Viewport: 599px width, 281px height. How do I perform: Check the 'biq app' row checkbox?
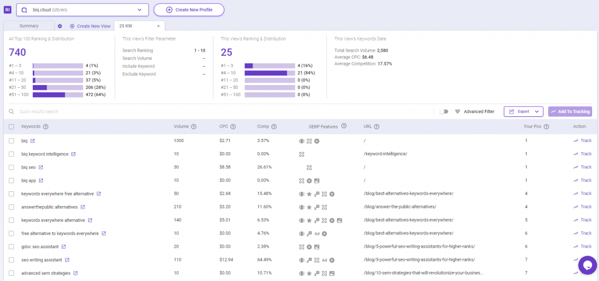coord(12,181)
